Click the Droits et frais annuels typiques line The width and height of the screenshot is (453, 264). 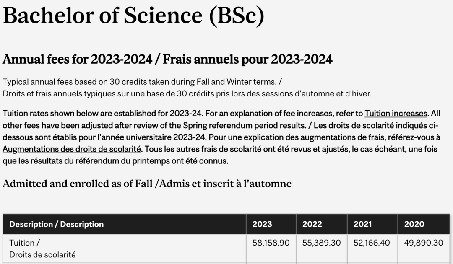click(187, 94)
